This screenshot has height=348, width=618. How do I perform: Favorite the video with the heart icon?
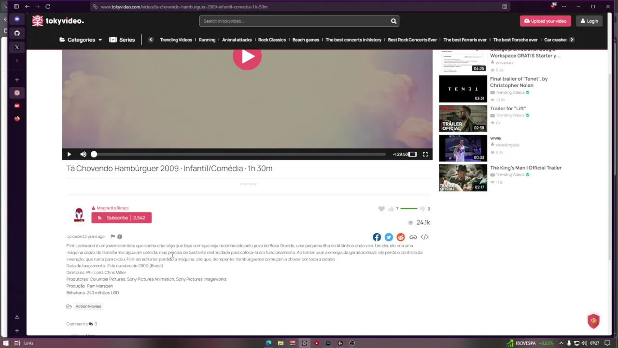click(x=381, y=209)
